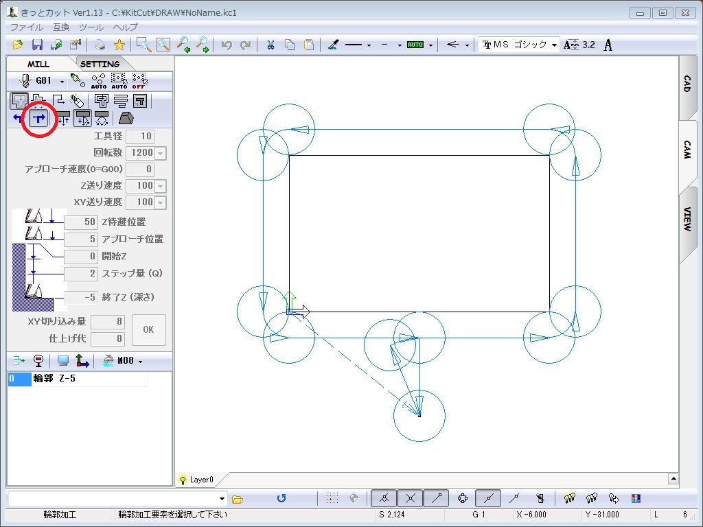The image size is (703, 527).
Task: Select the 輪郭 Z-5 operation row
Action: pos(78,379)
